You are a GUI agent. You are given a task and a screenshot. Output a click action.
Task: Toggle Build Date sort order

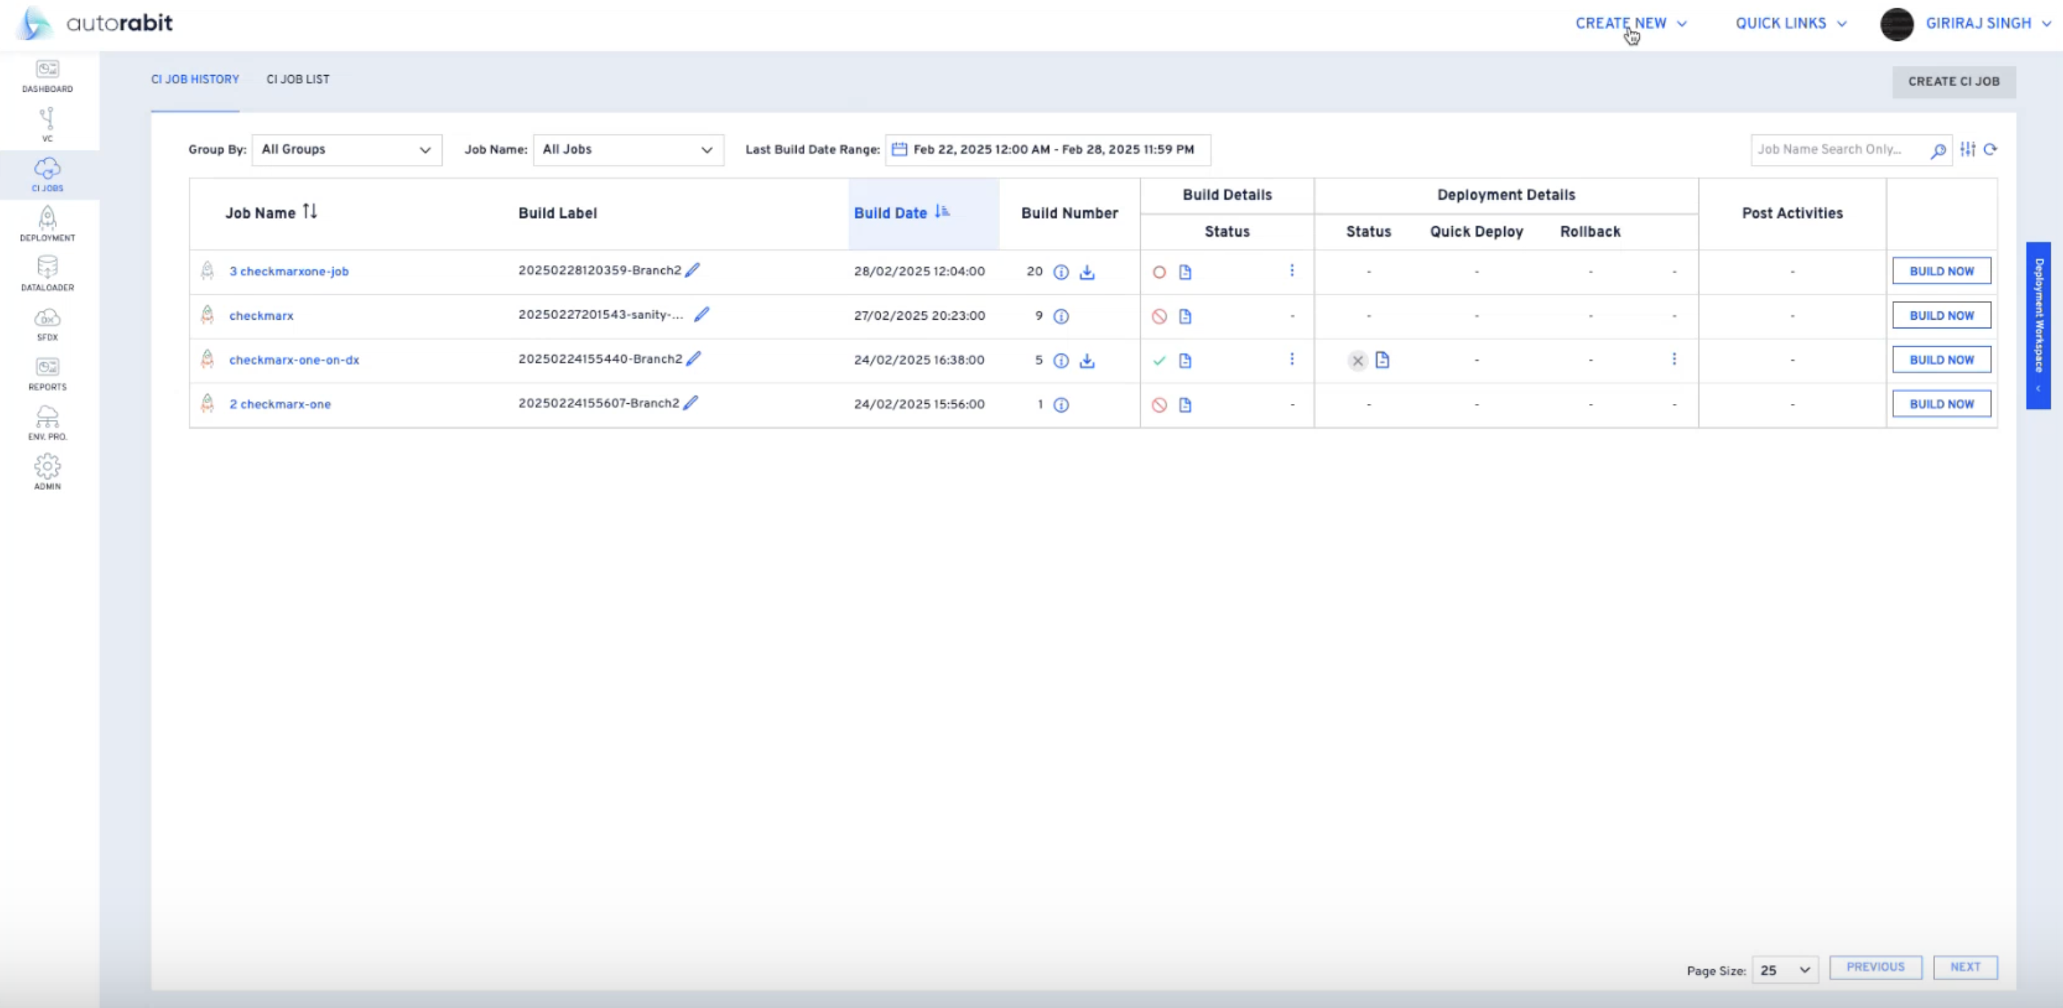tap(942, 211)
